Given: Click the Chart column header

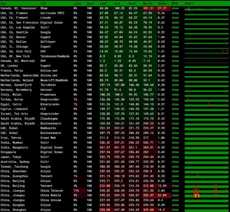Looking at the screenshot, I should pos(189,4).
